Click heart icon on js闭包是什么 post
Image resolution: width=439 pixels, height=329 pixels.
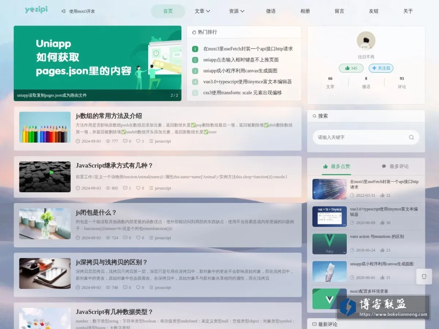coord(138,238)
